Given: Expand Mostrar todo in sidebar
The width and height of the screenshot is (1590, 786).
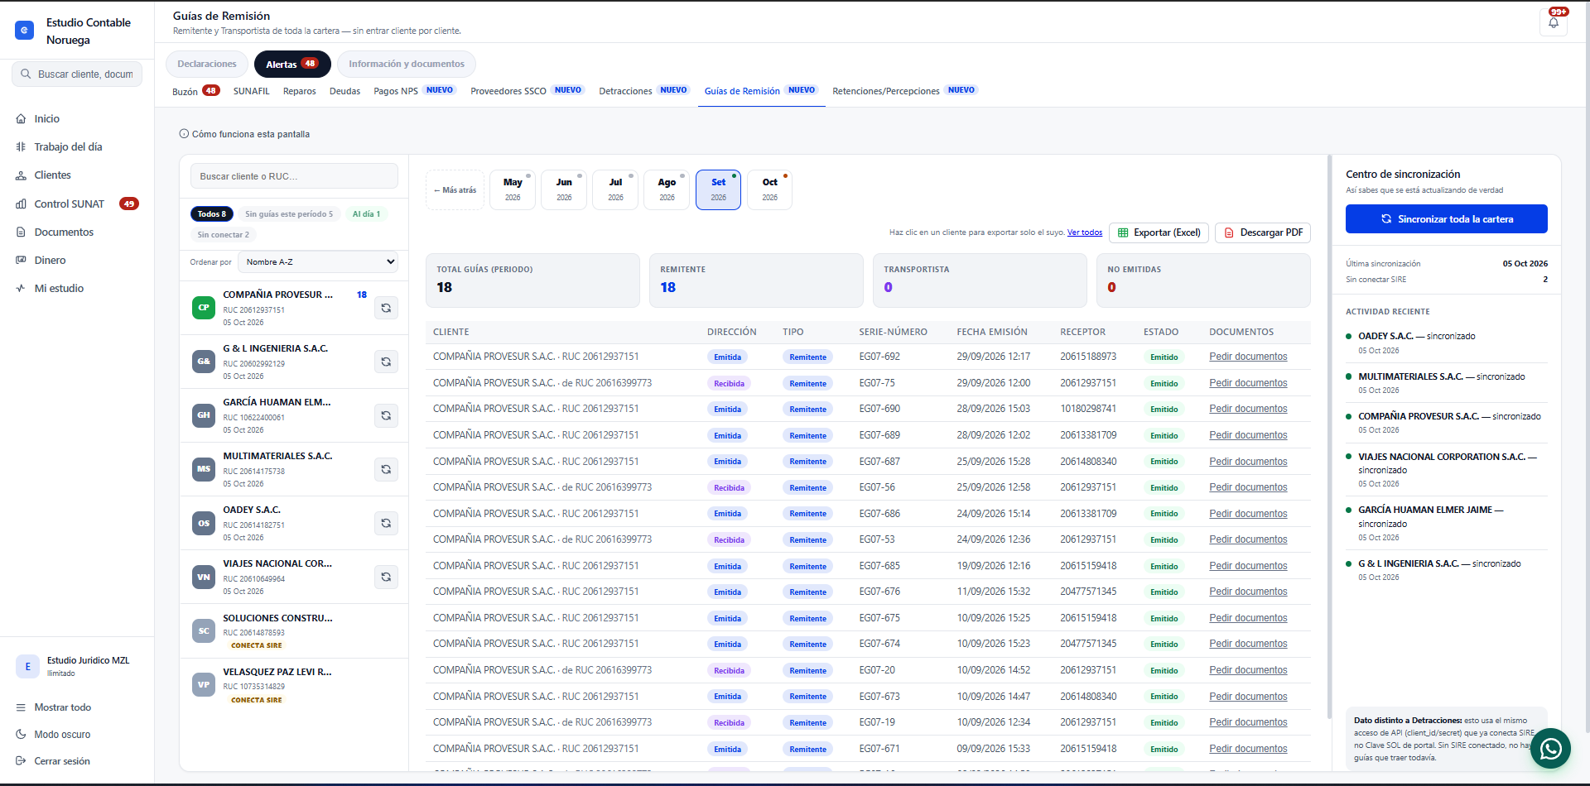Looking at the screenshot, I should pyautogui.click(x=54, y=707).
